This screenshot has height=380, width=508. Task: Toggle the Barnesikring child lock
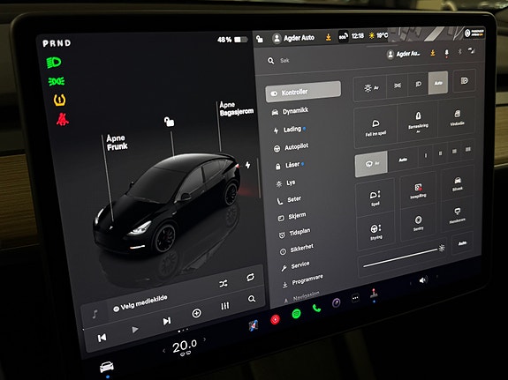coord(418,122)
